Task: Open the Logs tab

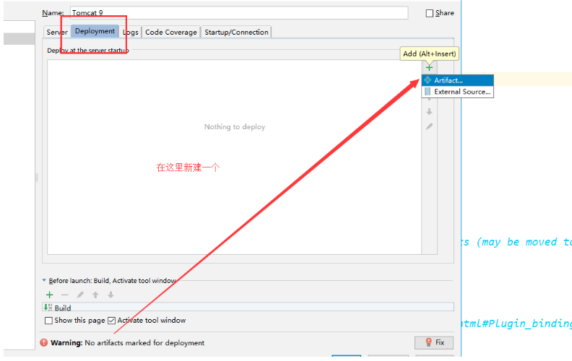Action: click(x=131, y=32)
